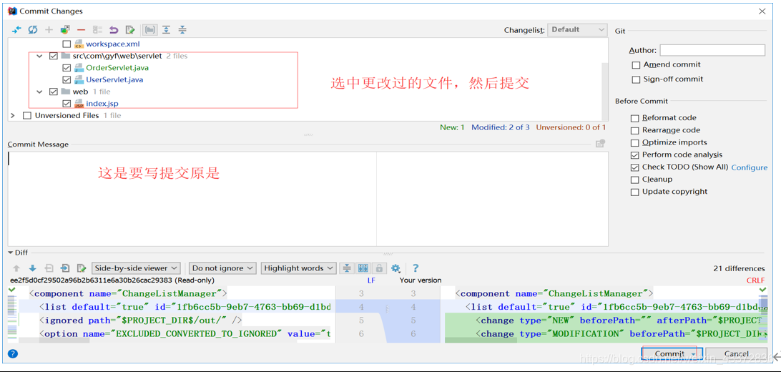The height and width of the screenshot is (372, 781).
Task: Revert changes with the purple arrow icon
Action: pyautogui.click(x=114, y=30)
